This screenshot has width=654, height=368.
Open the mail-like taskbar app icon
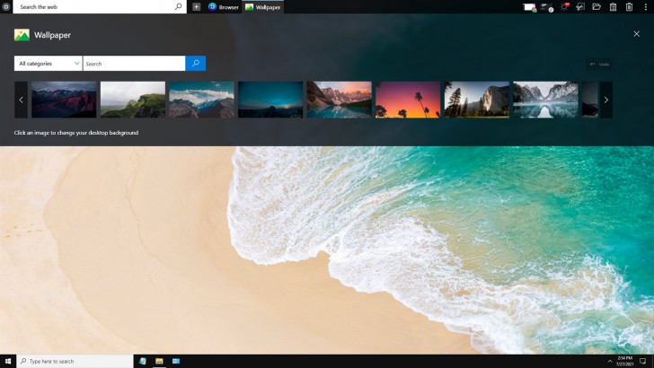click(176, 361)
